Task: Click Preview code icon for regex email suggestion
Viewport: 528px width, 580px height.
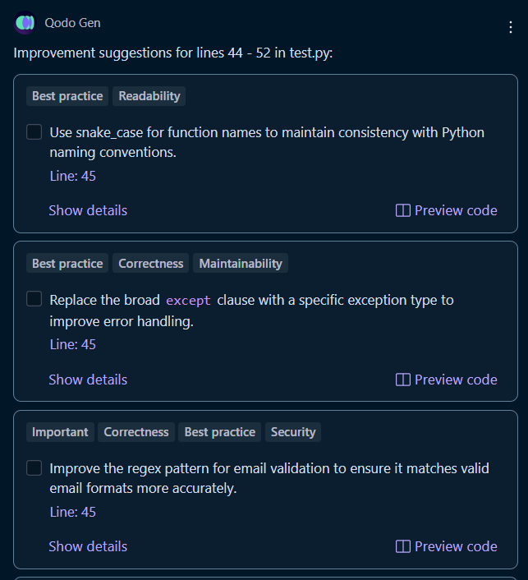Action: point(402,546)
